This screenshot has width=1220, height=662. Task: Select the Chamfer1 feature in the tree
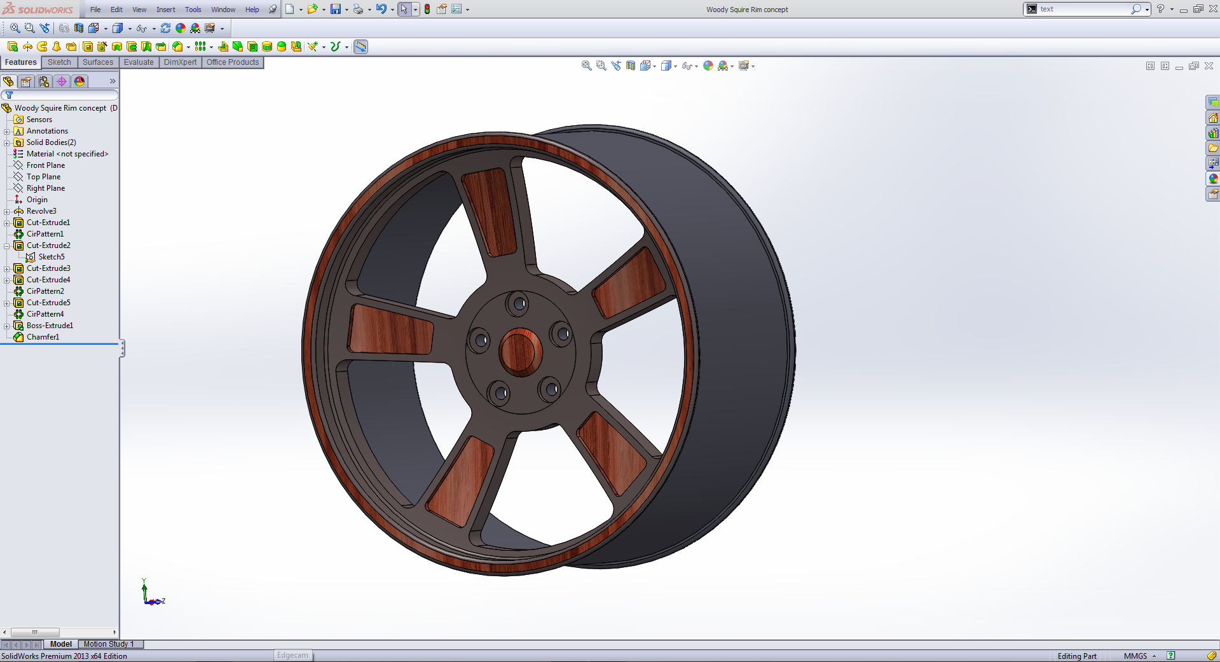click(x=43, y=337)
